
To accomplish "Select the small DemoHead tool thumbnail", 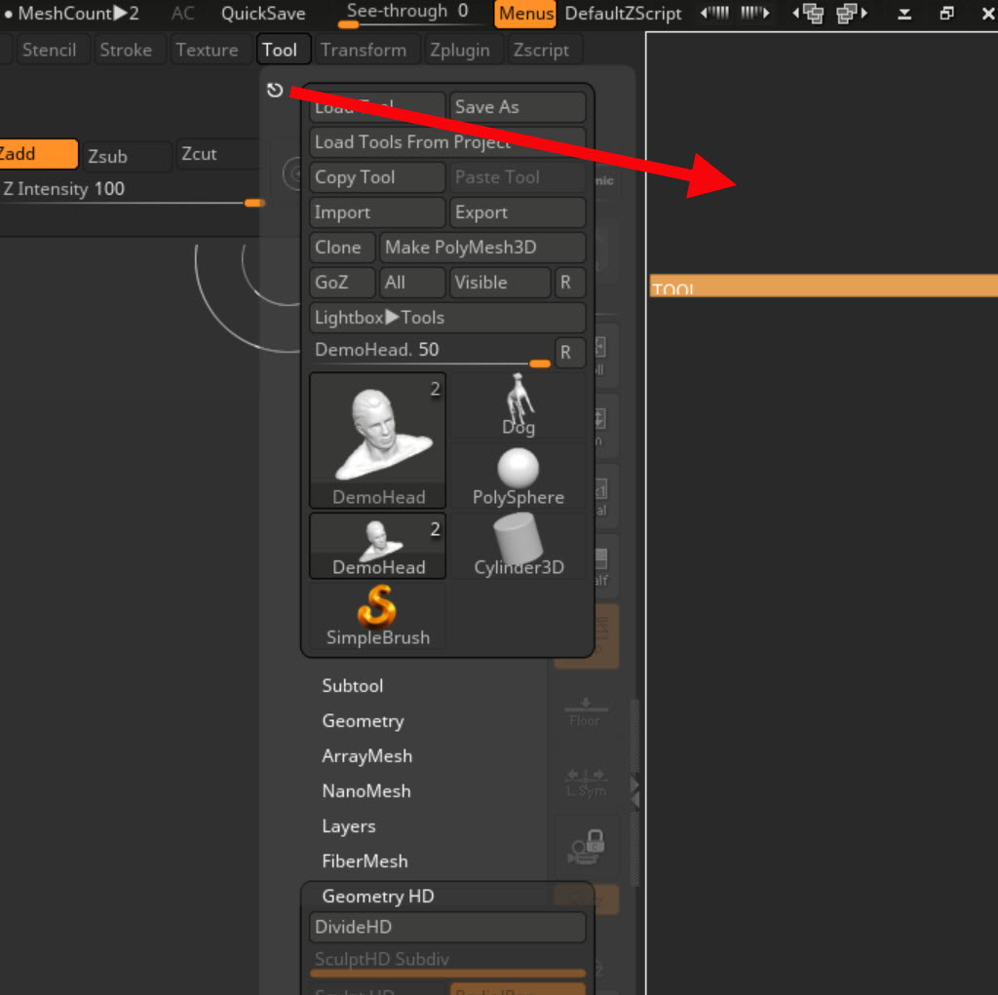I will pyautogui.click(x=378, y=546).
